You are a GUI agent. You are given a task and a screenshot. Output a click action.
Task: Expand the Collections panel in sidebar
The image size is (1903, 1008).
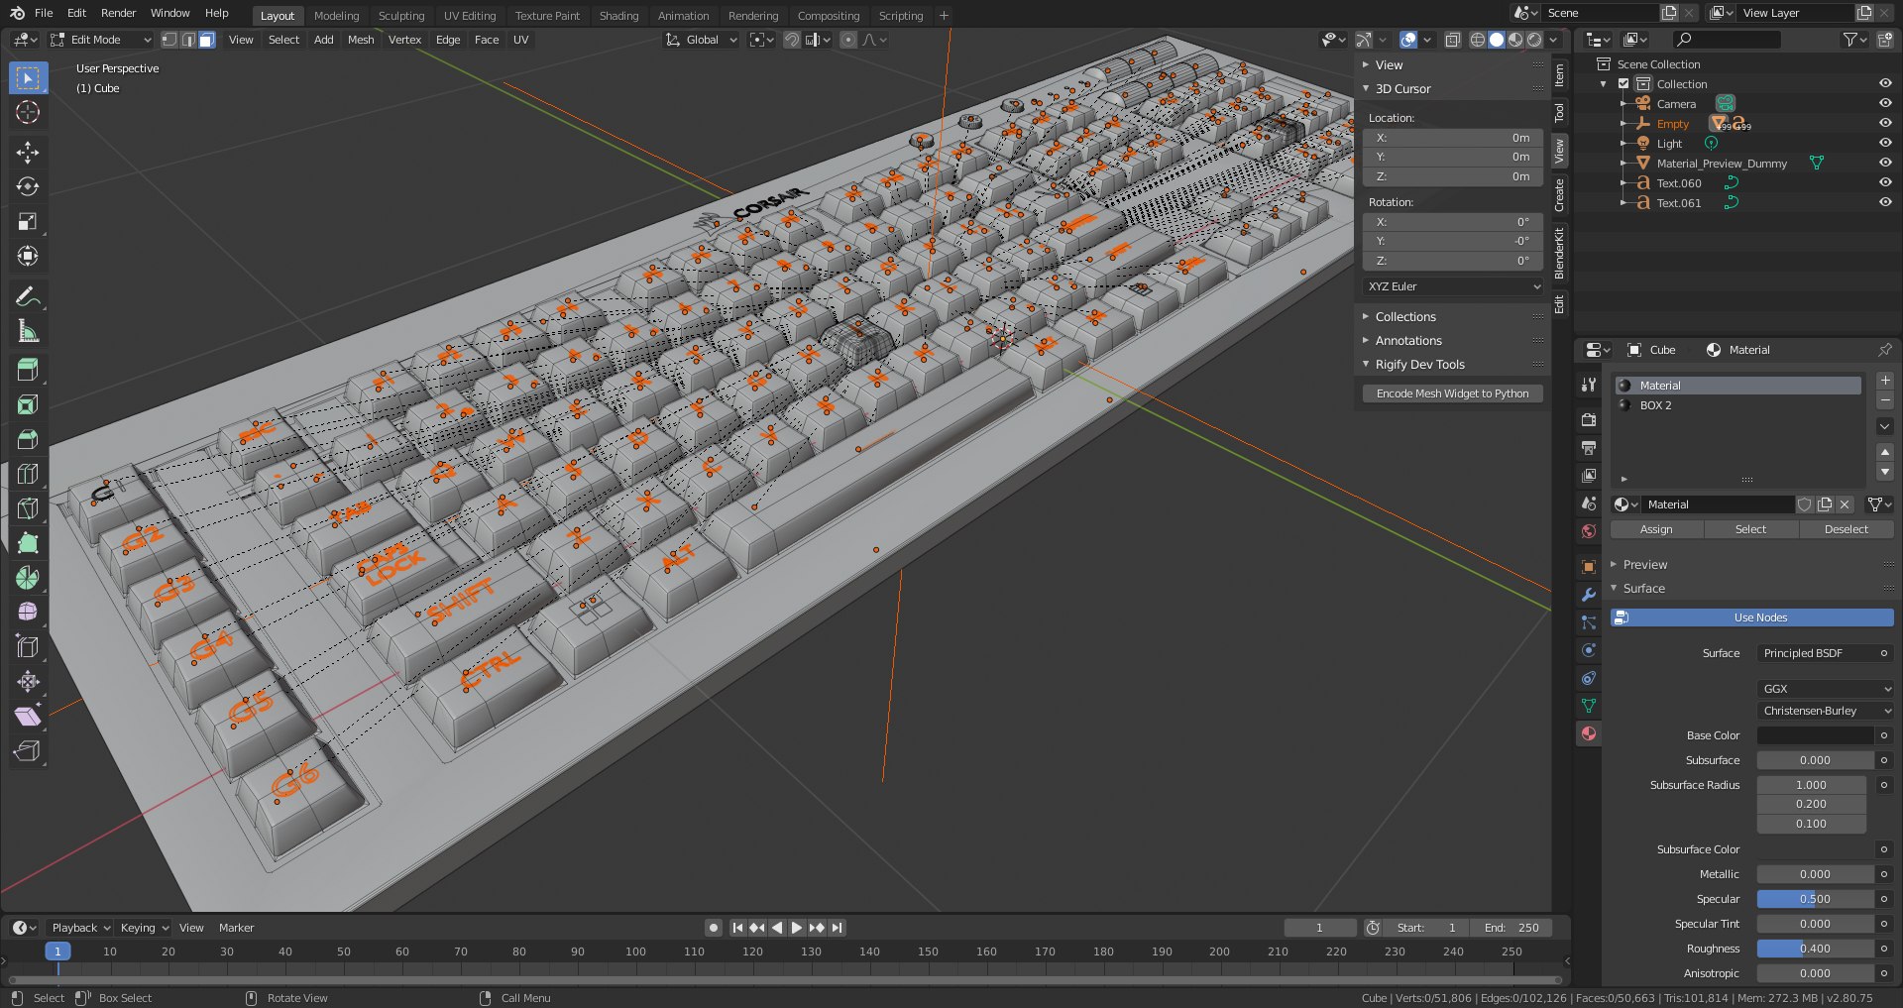tap(1404, 317)
